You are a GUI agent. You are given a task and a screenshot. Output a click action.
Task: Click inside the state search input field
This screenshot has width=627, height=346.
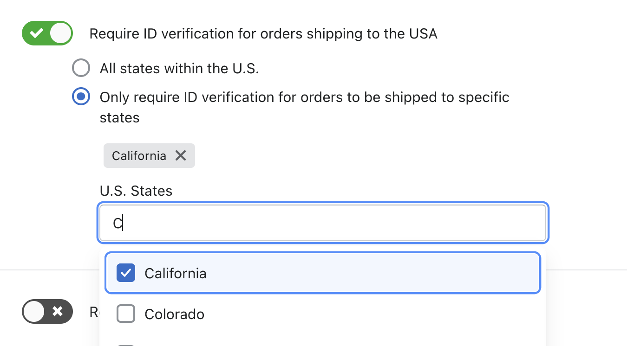(322, 223)
